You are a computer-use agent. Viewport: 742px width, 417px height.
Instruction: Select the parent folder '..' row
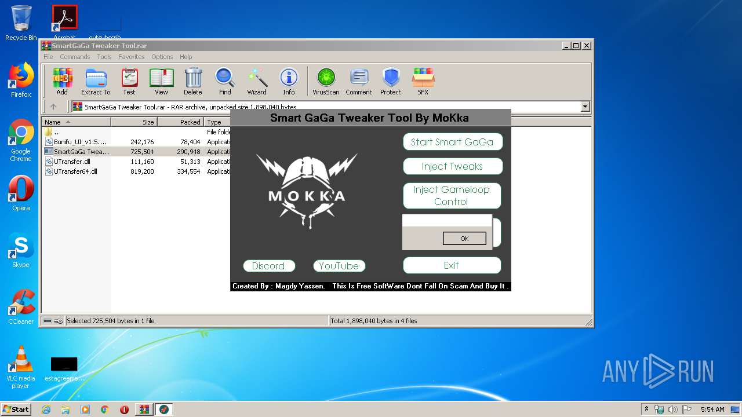136,132
